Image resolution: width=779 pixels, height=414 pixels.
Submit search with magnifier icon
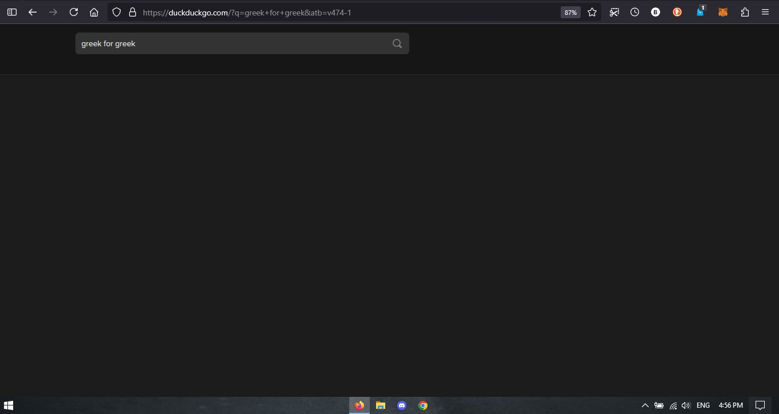click(397, 43)
